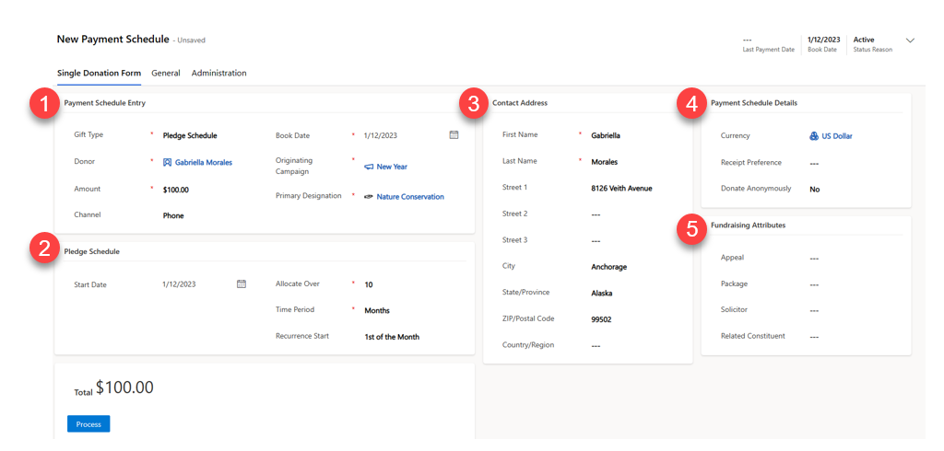Switch to the Single Donation Form tab
Image resolution: width=944 pixels, height=451 pixels.
[x=99, y=73]
